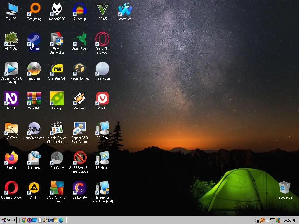This screenshot has height=224, width=299.
Task: Click the 10:01 PM system clock
Action: [x=290, y=220]
